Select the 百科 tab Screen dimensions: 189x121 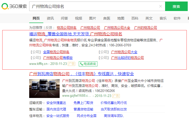pyautogui.click(x=135, y=18)
